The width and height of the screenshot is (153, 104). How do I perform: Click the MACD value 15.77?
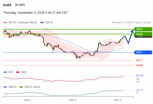tap(140, 90)
